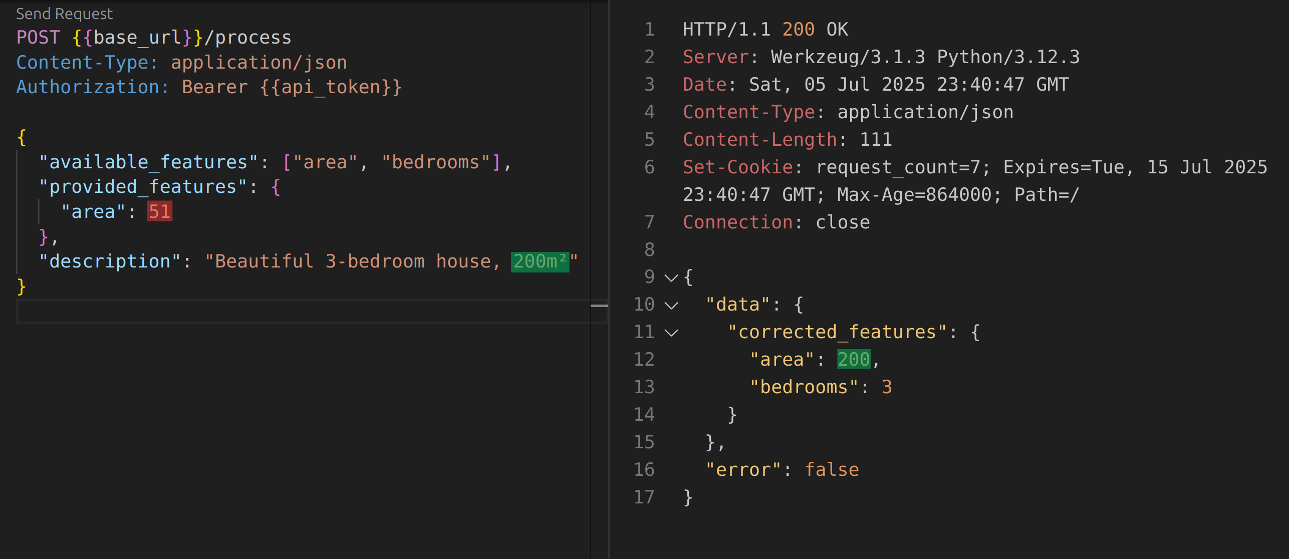
Task: Click the "Beautiful 3-bedroom house" string
Action: click(353, 261)
